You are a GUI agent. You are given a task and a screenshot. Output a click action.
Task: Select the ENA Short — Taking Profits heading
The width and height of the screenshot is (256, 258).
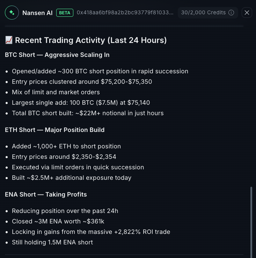(x=46, y=194)
